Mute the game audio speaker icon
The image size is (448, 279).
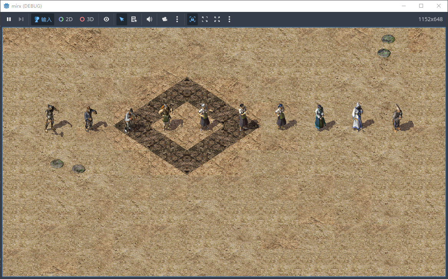click(x=149, y=19)
